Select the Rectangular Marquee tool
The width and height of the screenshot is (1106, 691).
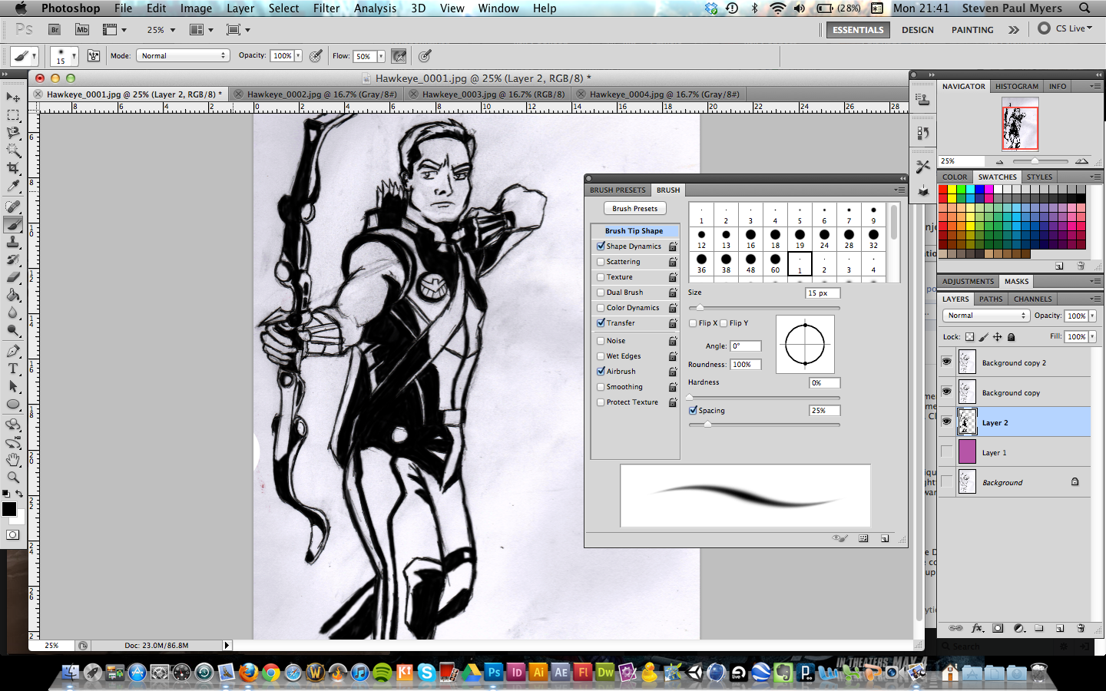tap(13, 115)
